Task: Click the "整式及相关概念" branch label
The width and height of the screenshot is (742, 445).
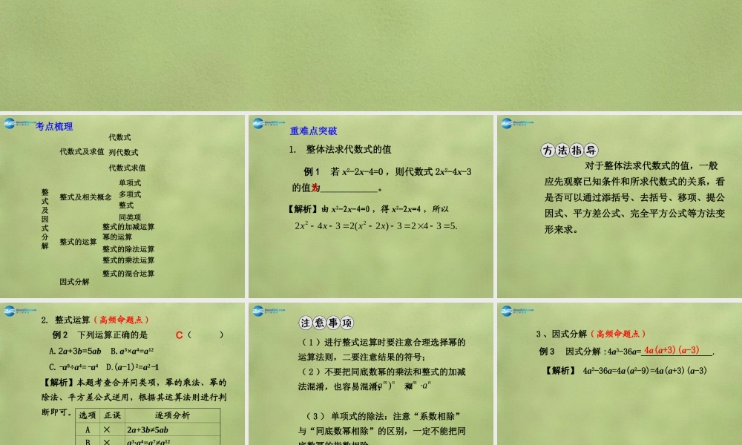Action: pos(85,197)
